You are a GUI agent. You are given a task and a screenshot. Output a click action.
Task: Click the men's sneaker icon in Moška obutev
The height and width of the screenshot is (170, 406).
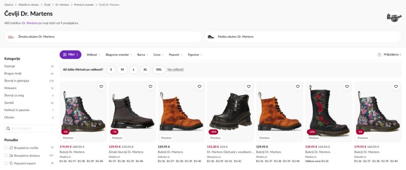pyautogui.click(x=211, y=37)
